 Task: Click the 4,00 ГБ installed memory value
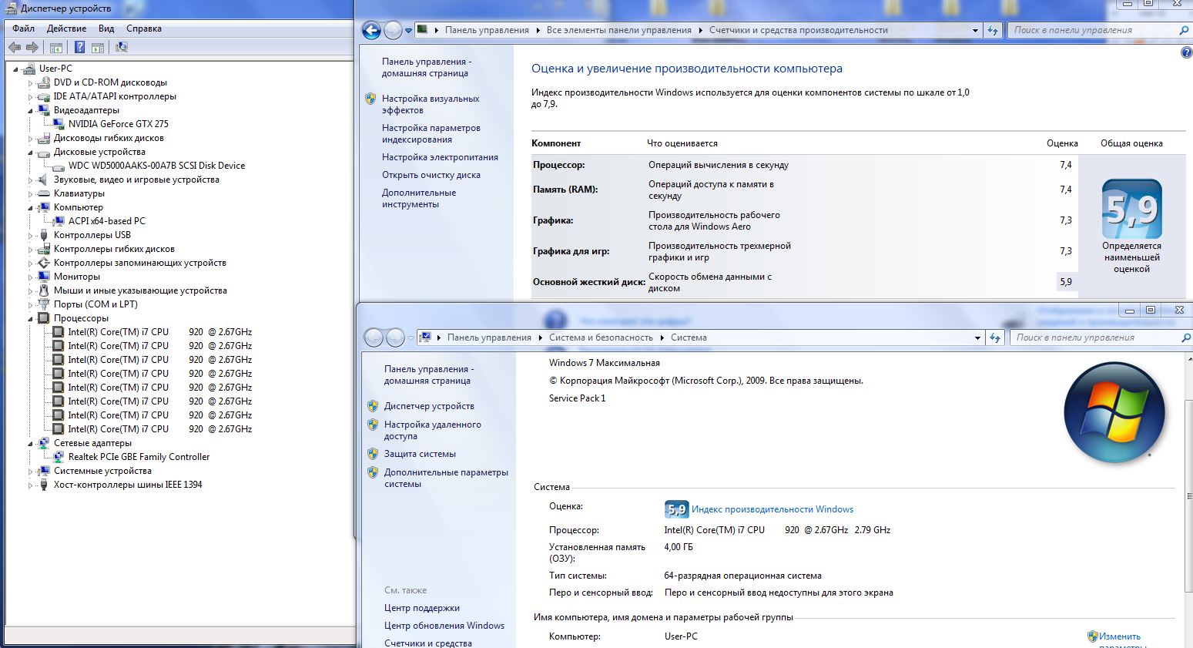[679, 547]
